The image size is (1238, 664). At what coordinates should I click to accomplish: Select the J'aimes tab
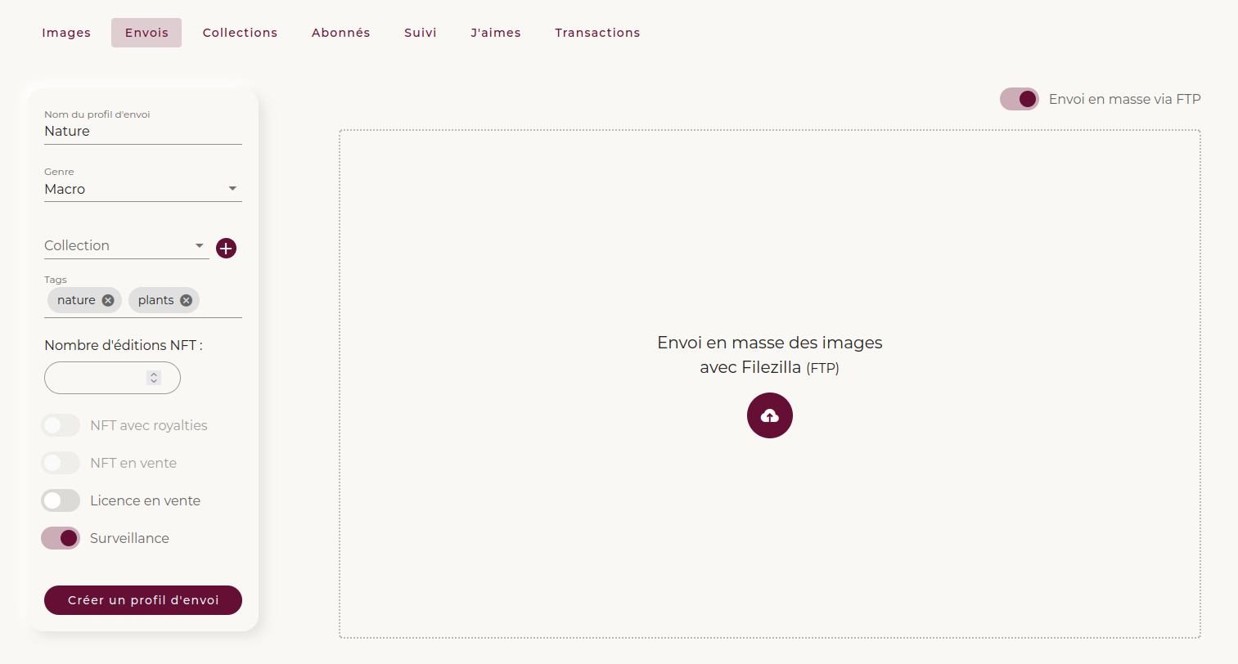click(x=495, y=33)
